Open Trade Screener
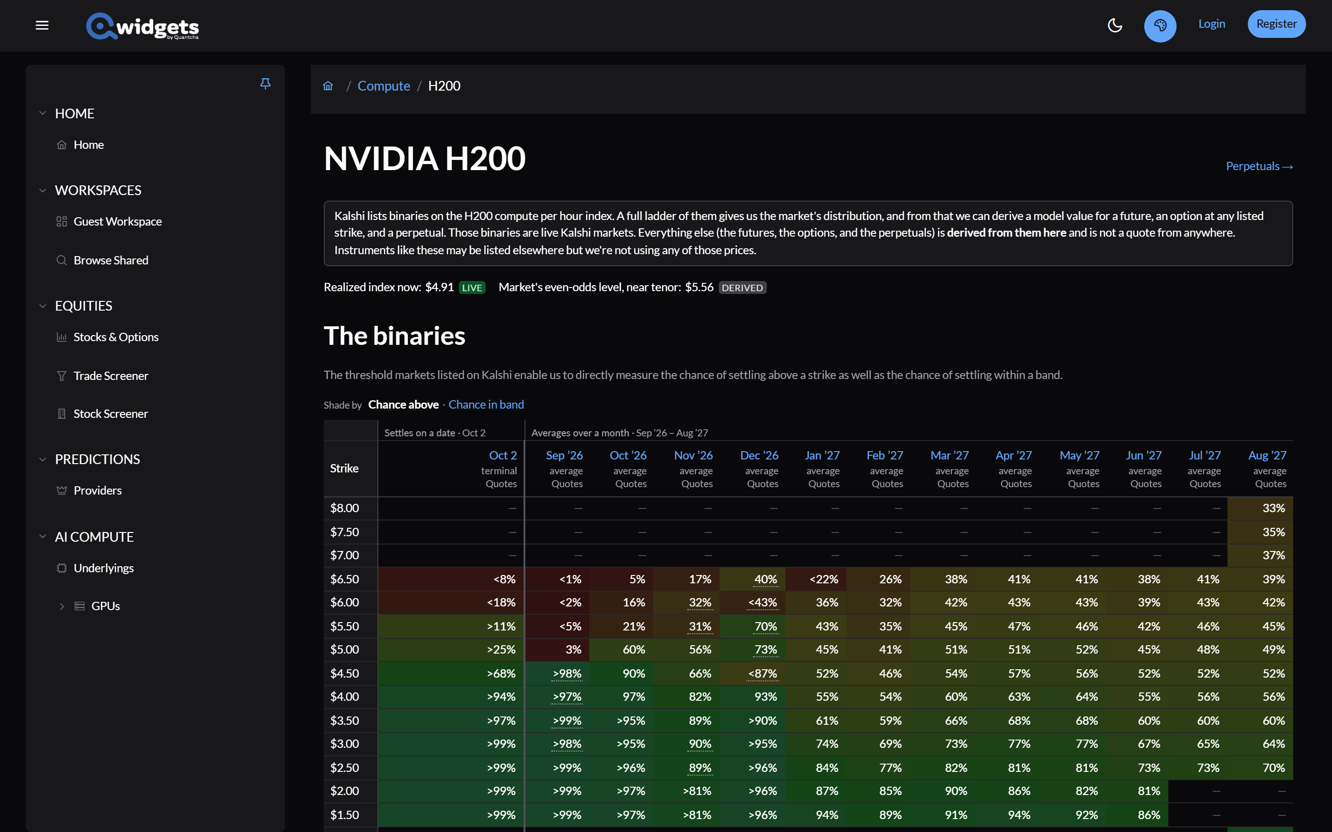 point(111,376)
